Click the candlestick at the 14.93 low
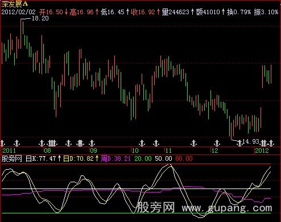The height and width of the screenshot is (222, 281). click(232, 131)
